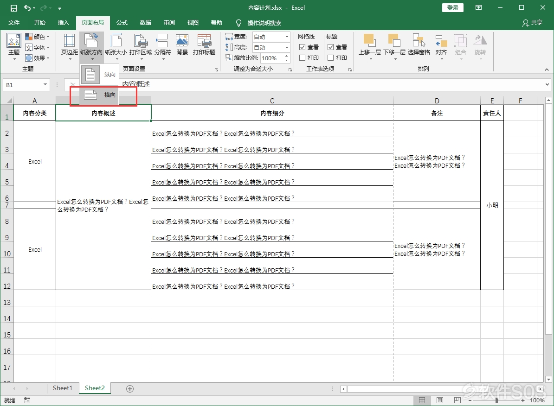
Task: Open Page Setup dialog launcher
Action: click(x=217, y=70)
